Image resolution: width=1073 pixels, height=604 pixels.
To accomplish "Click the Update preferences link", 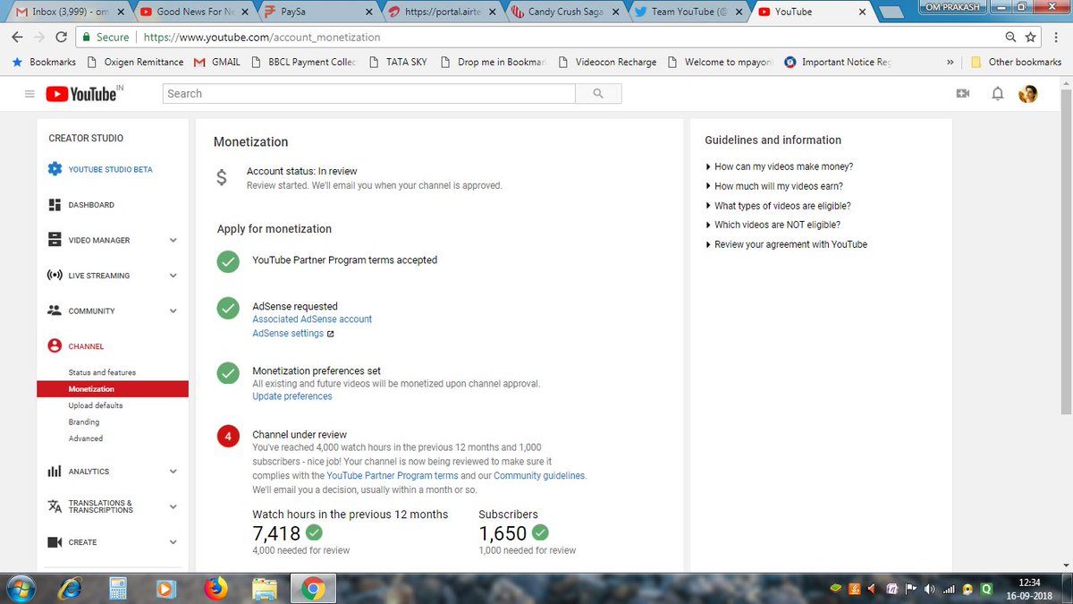I will coord(292,396).
